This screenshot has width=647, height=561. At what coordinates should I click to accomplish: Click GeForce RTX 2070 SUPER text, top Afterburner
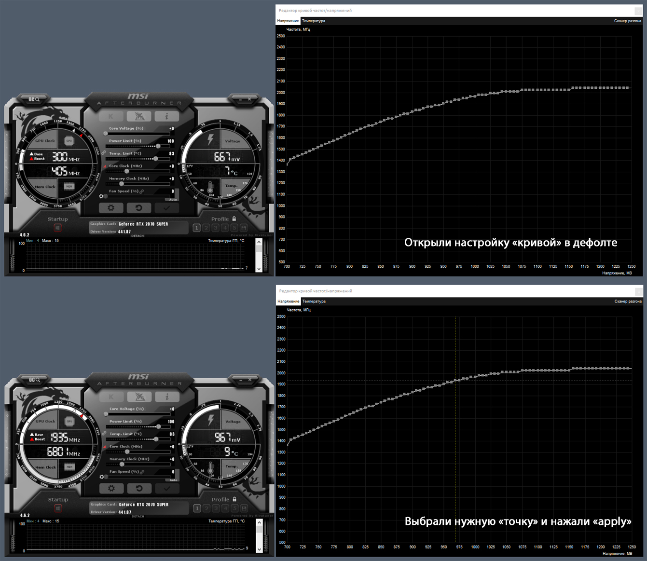click(143, 224)
